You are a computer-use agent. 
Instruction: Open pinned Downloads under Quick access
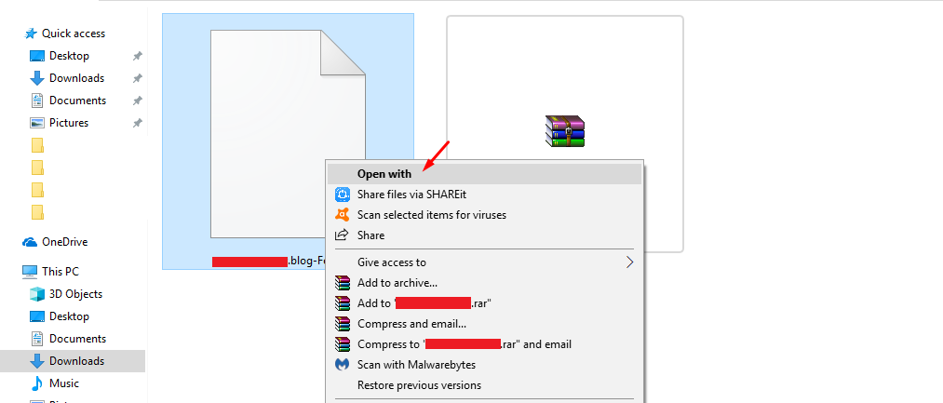pyautogui.click(x=76, y=78)
